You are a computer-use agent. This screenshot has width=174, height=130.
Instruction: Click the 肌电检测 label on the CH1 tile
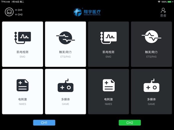coord(22,52)
